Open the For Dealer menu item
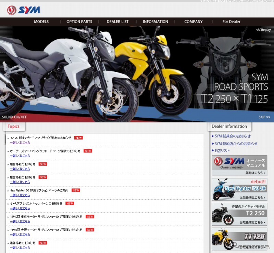274x253 pixels. tap(232, 22)
